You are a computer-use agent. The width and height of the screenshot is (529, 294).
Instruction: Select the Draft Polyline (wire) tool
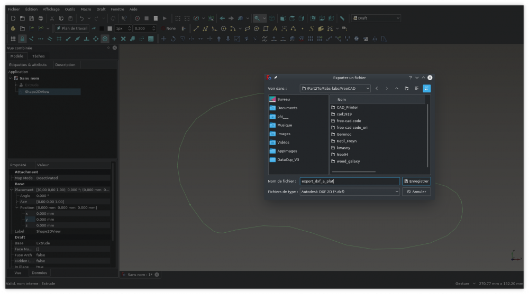point(205,29)
